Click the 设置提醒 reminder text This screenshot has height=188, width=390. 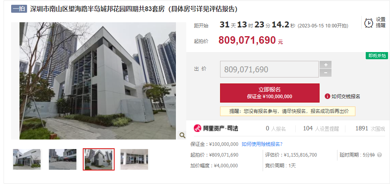tap(380, 22)
